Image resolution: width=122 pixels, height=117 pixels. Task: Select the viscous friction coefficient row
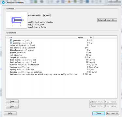click(x=61, y=65)
